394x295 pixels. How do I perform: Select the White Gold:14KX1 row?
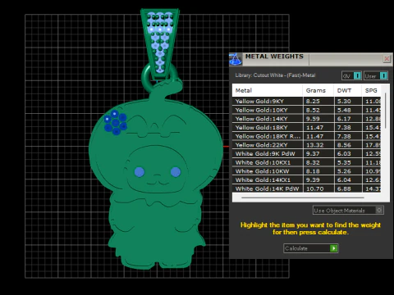click(x=306, y=179)
